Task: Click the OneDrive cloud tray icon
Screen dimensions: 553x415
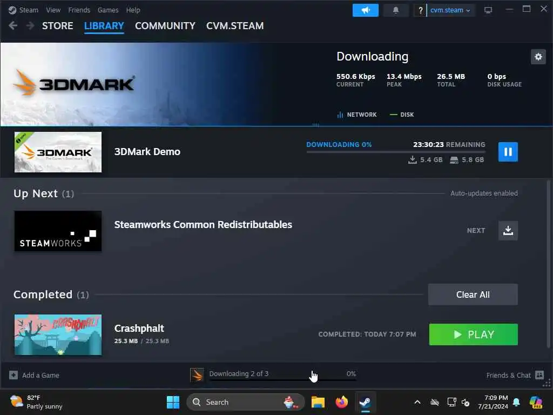Action: (x=435, y=402)
